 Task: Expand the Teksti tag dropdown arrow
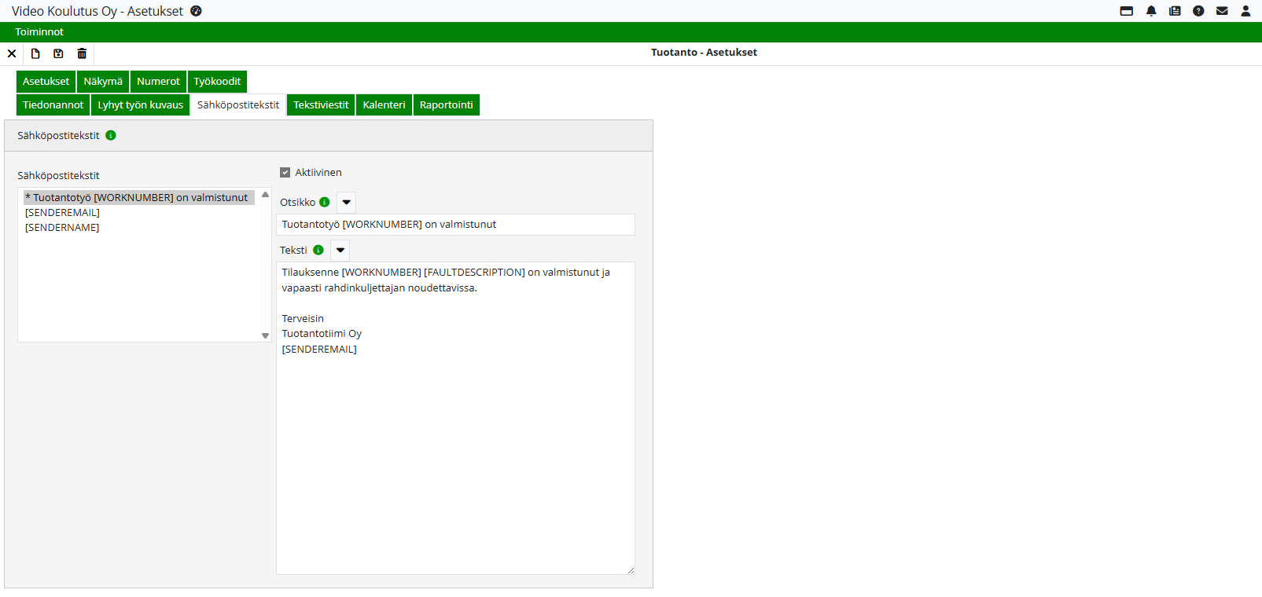(340, 251)
